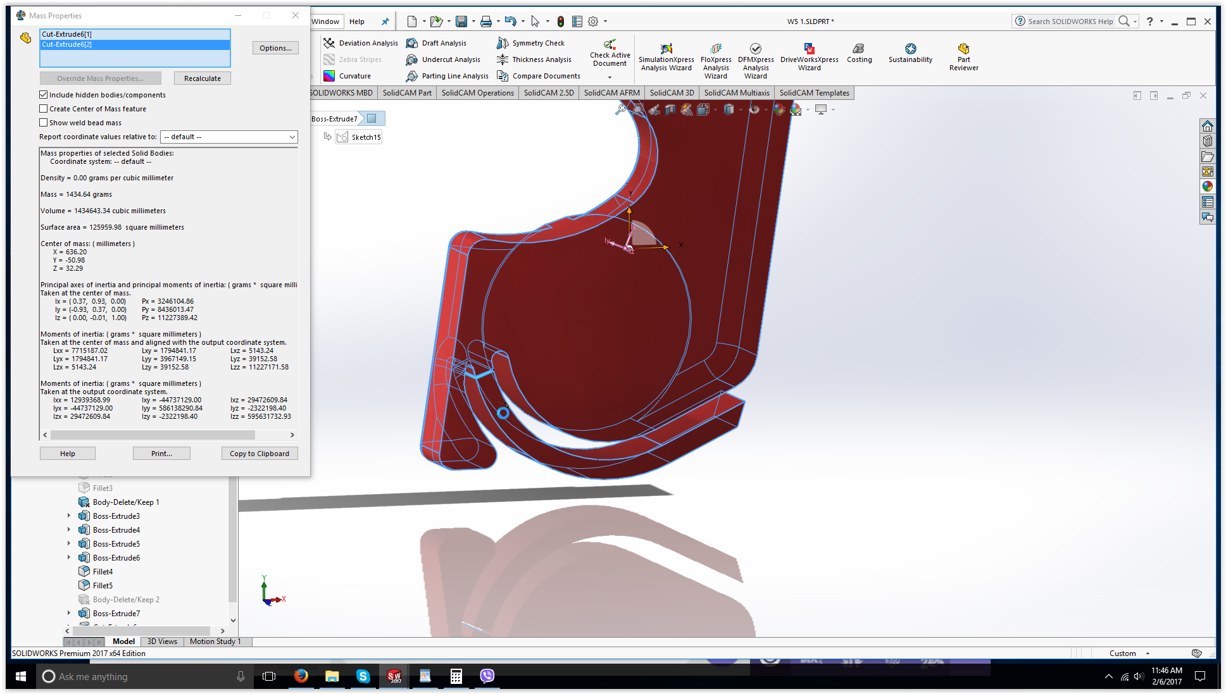The height and width of the screenshot is (694, 1226).
Task: Open FloXpress Analysis Wizard
Action: point(716,61)
